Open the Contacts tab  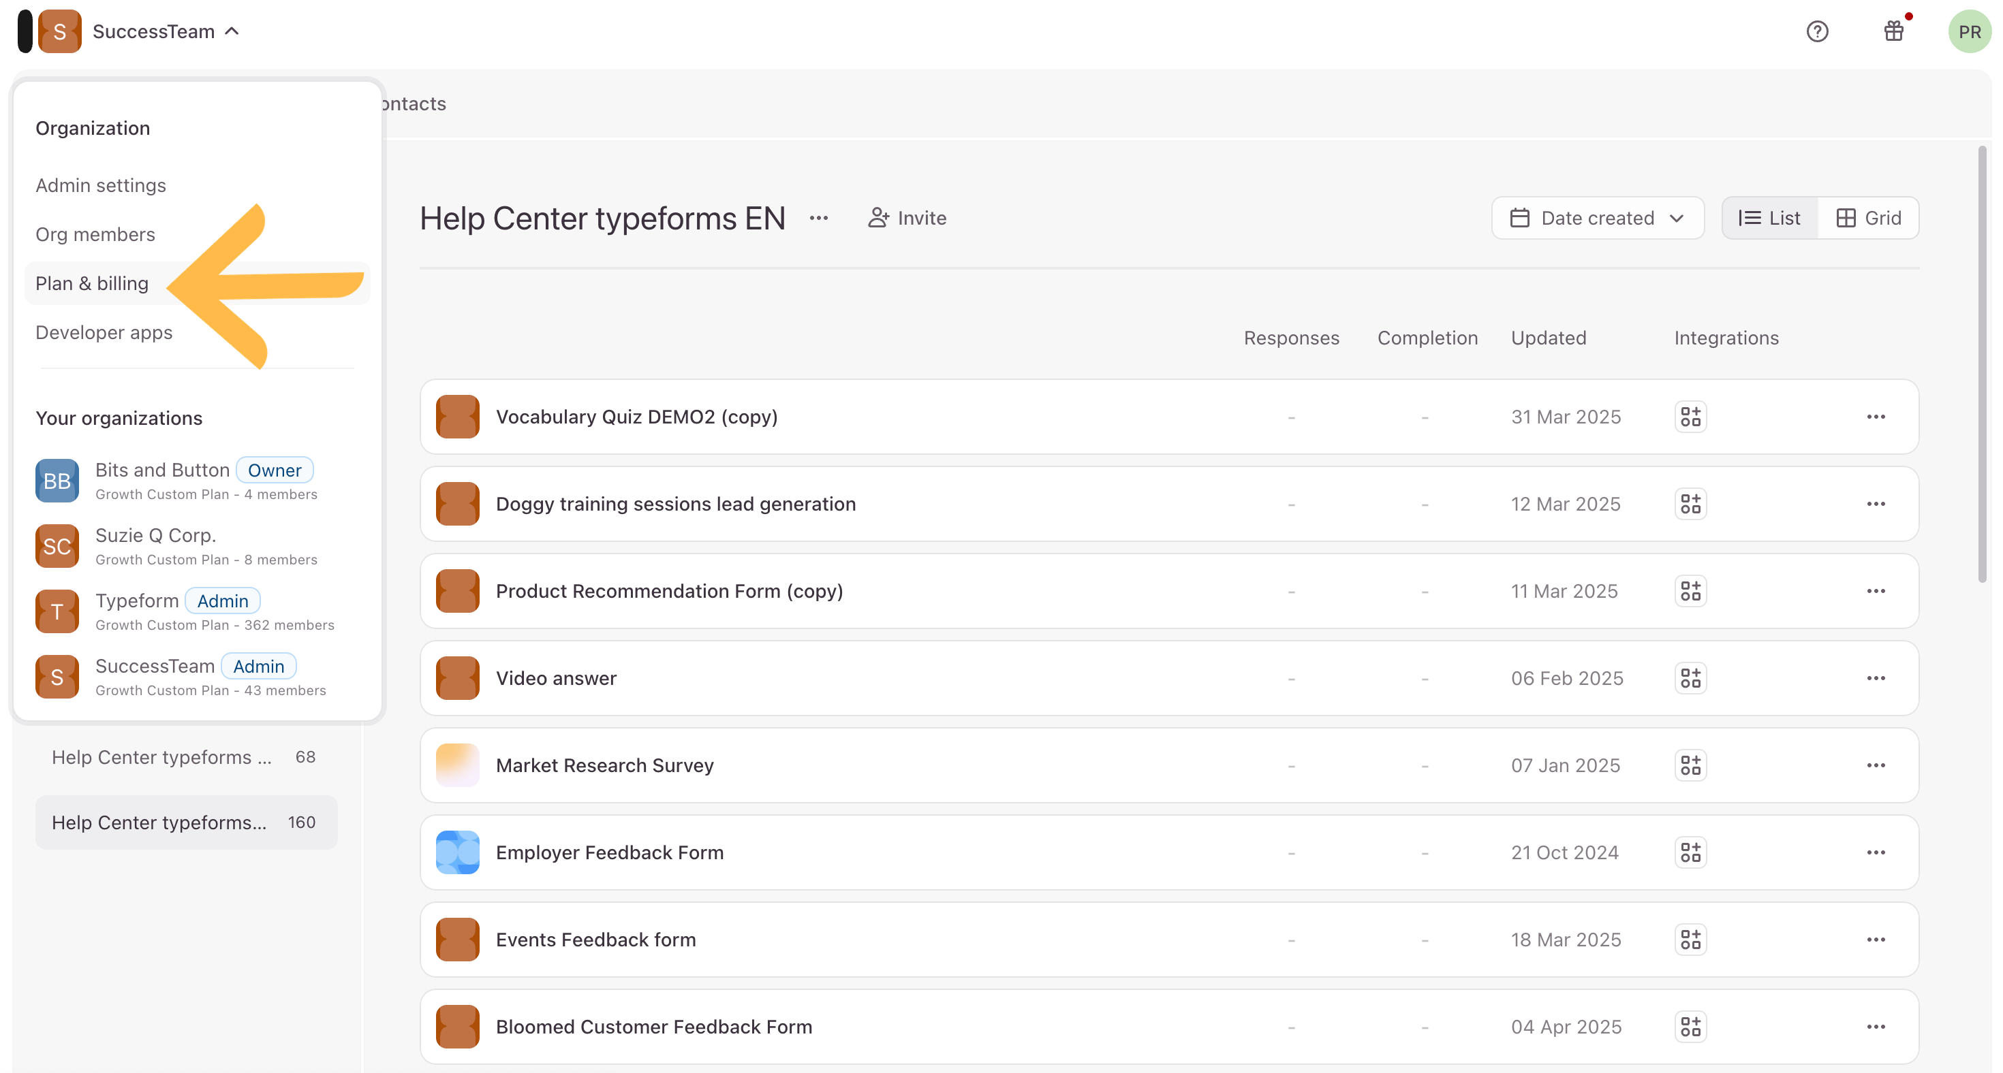click(414, 104)
